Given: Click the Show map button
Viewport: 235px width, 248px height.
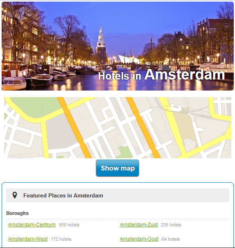Looking at the screenshot, I should pos(117,168).
